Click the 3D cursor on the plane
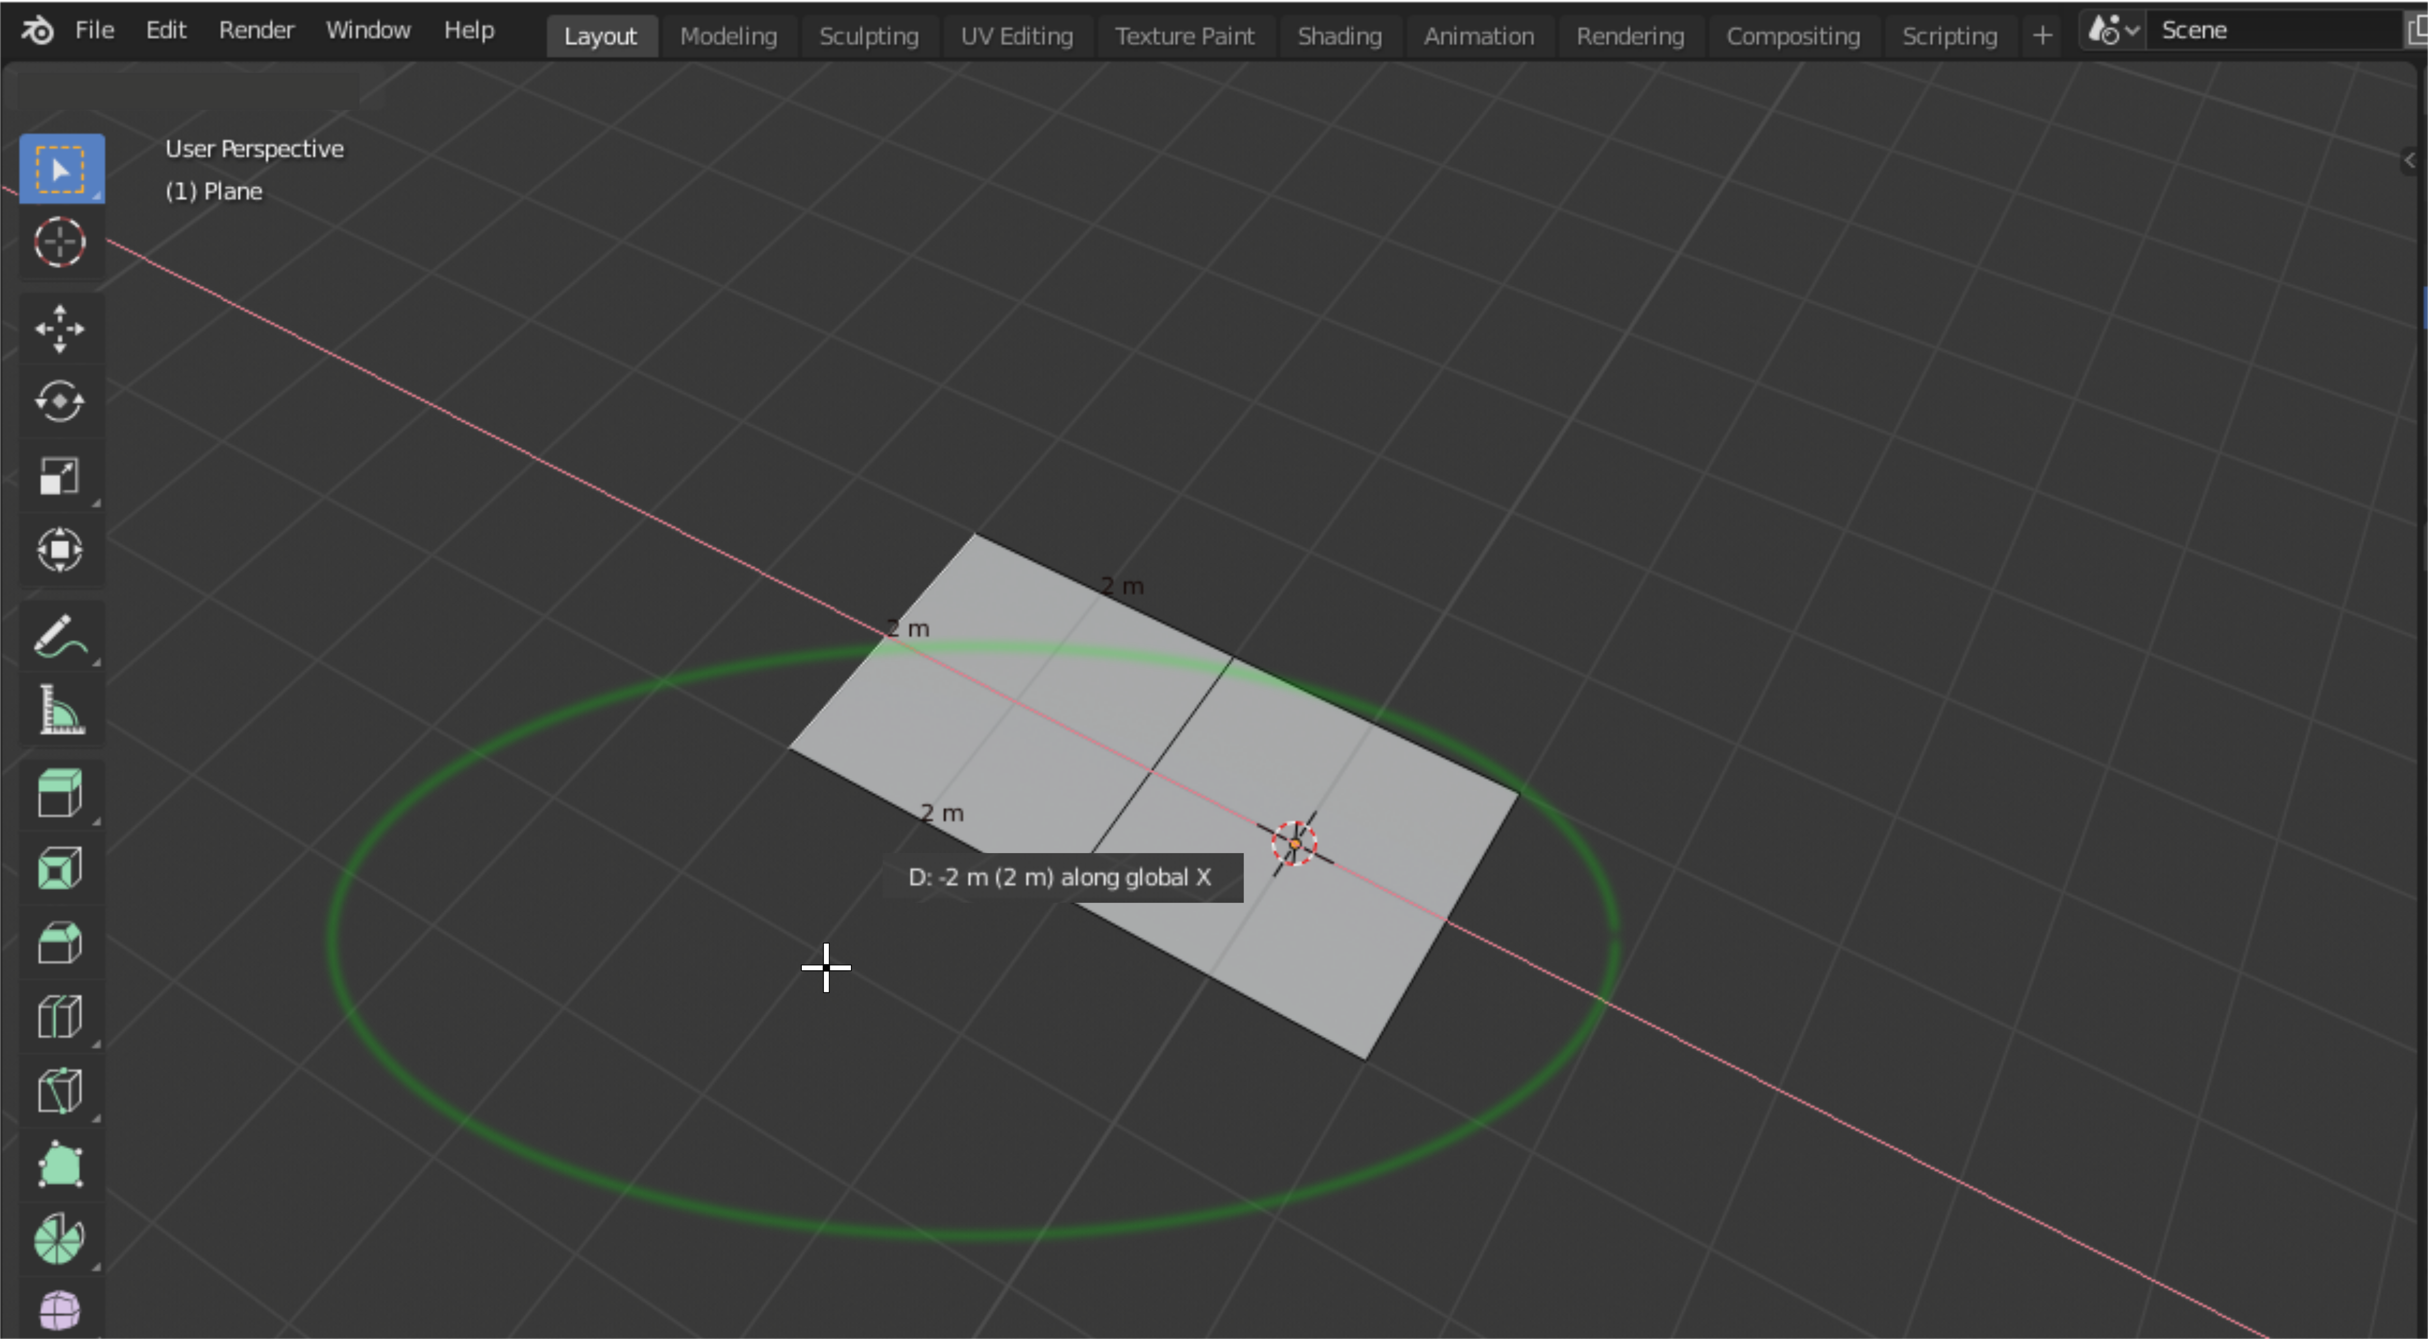 coord(1294,844)
